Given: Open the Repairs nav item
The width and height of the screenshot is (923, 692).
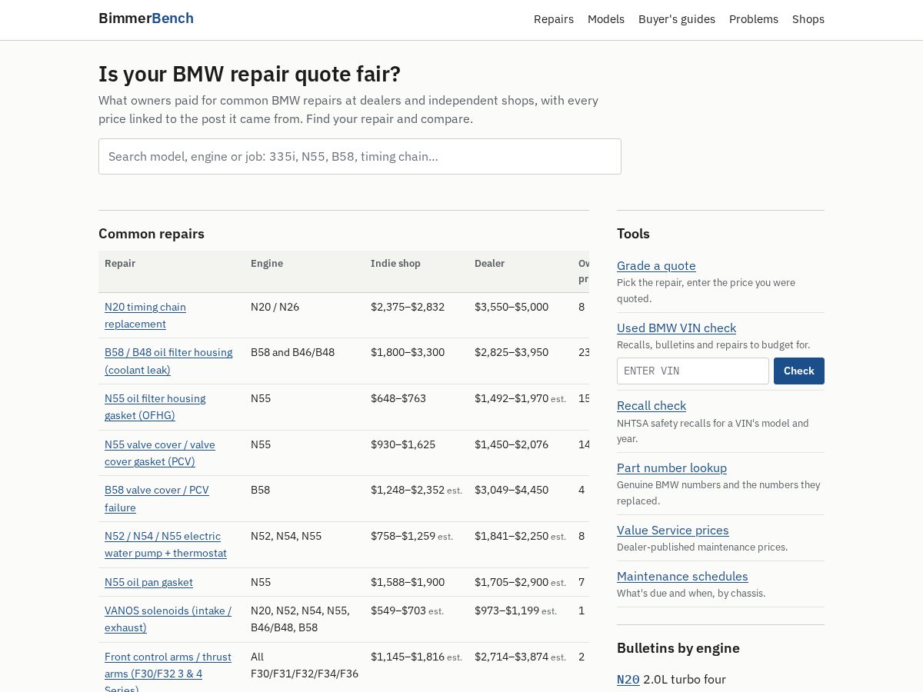Looking at the screenshot, I should coord(554,19).
